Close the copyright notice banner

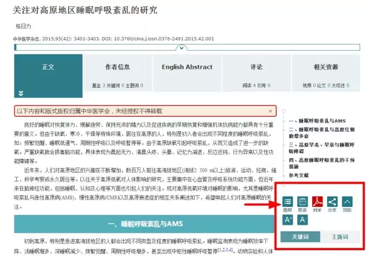[271, 111]
